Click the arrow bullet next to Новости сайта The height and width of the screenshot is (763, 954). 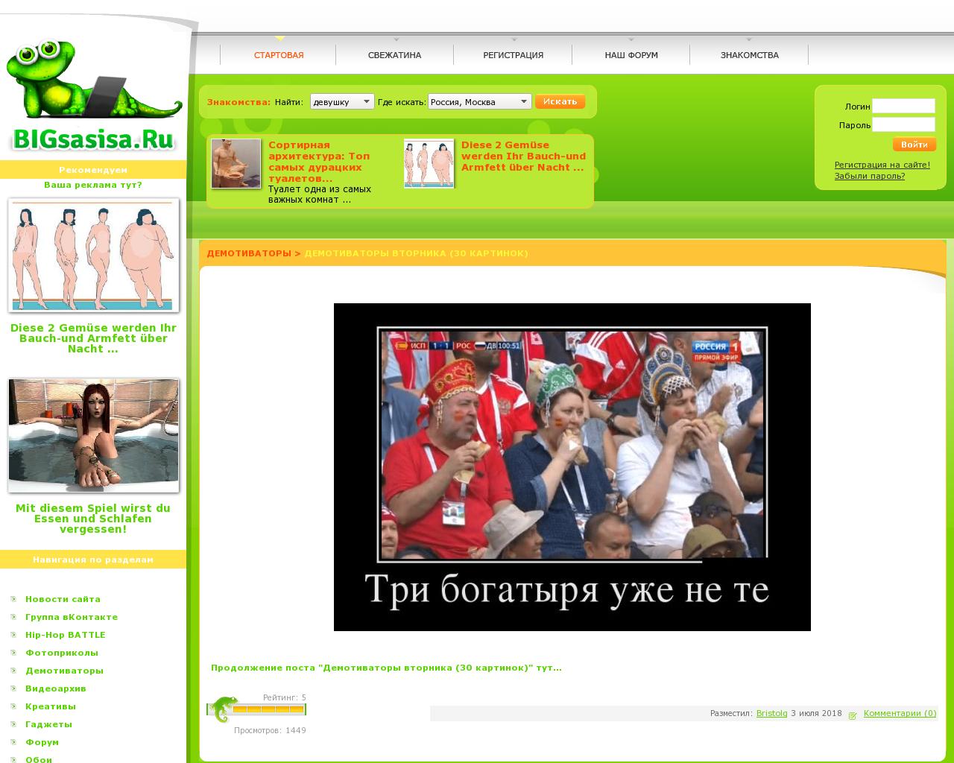14,599
